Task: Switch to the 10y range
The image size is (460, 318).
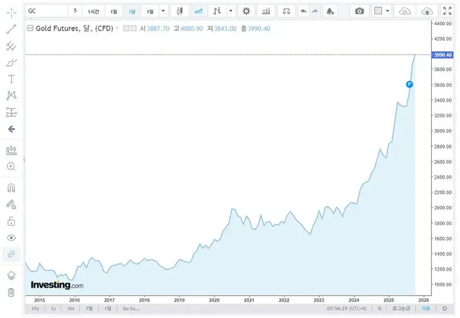Action: (35, 308)
